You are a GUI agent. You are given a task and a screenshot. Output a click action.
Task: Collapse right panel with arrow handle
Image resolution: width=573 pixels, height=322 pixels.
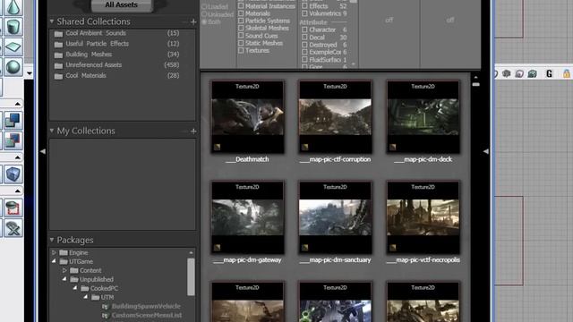tap(485, 151)
